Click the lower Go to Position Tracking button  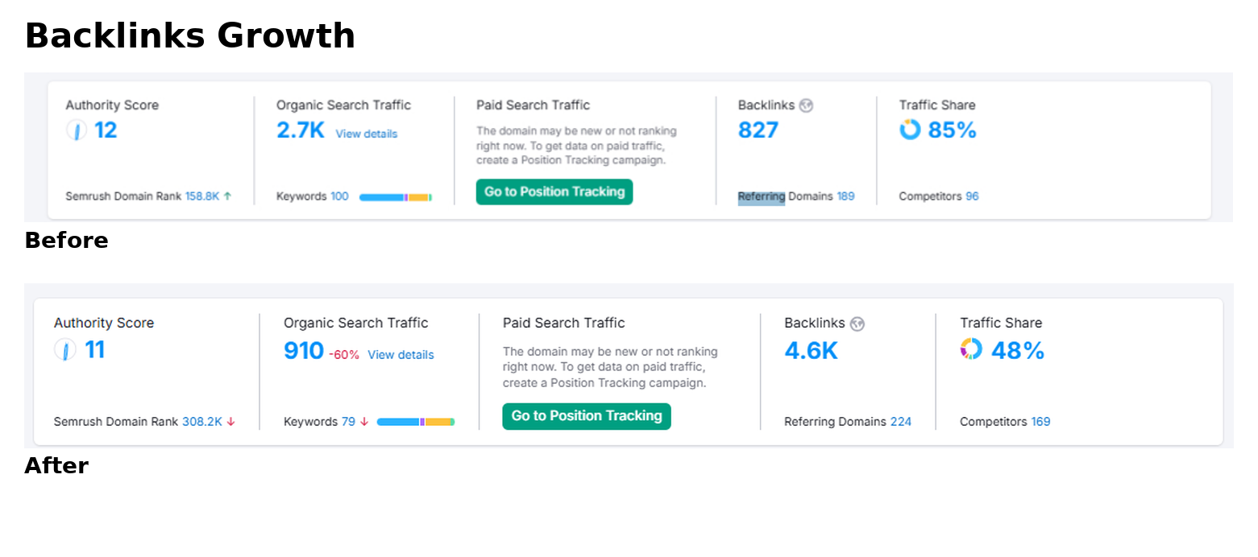click(587, 416)
